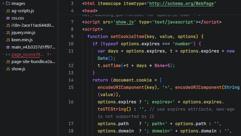Click line number 18 in the gutter

coord(71,131)
